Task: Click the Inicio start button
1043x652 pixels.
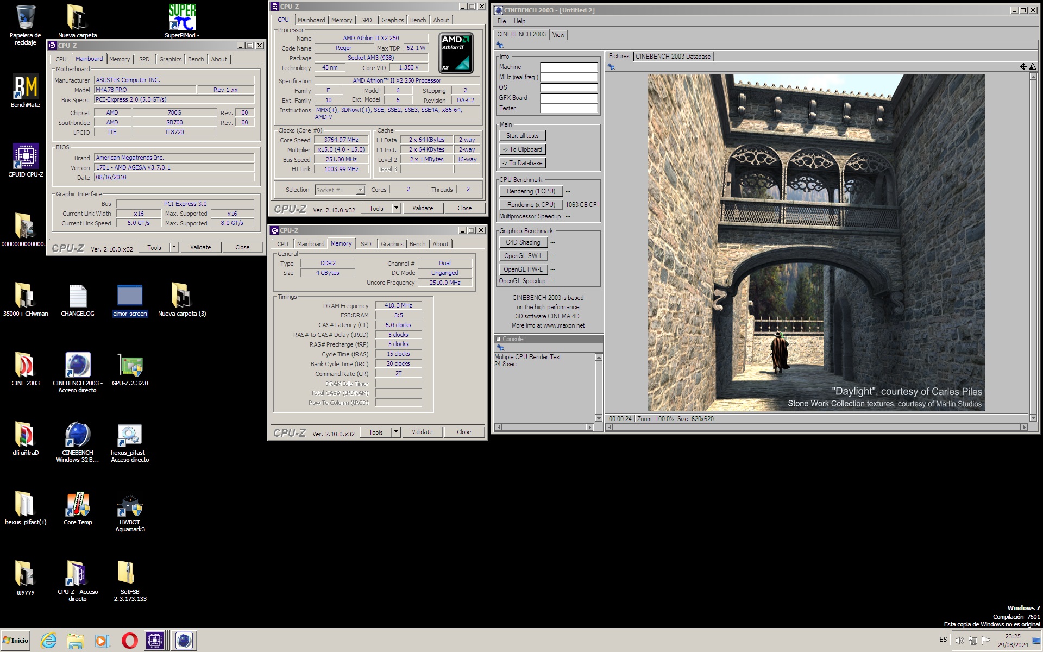Action: pyautogui.click(x=16, y=641)
